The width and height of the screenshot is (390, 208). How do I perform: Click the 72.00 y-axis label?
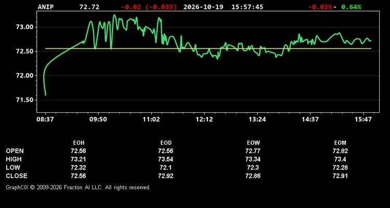click(24, 75)
